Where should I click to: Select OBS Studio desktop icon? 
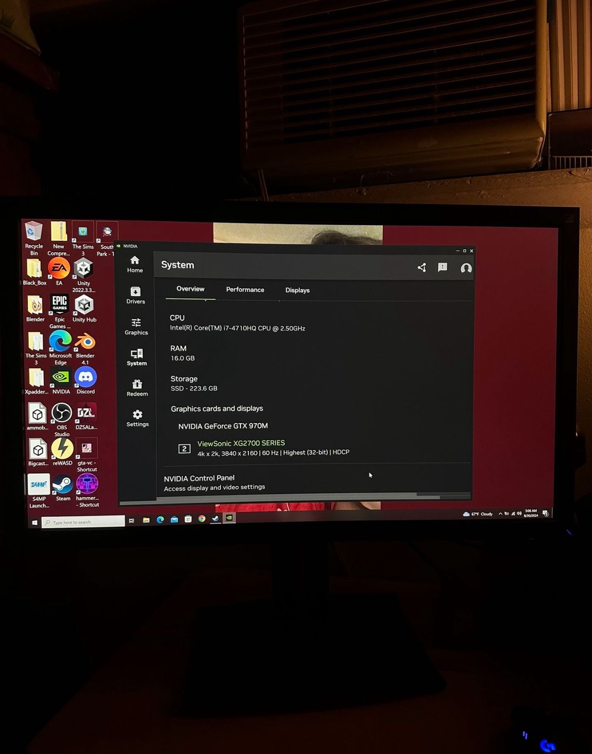pyautogui.click(x=62, y=420)
